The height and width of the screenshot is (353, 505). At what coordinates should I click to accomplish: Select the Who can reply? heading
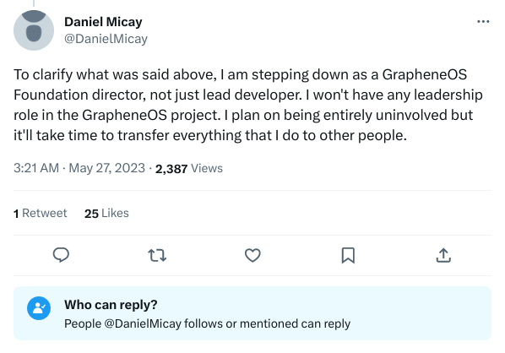pyautogui.click(x=111, y=305)
